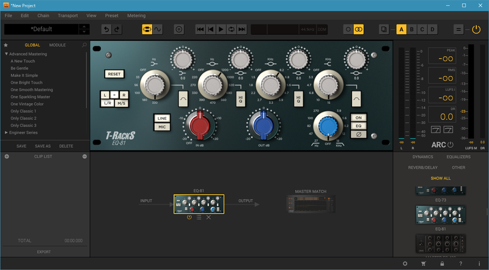Click the light blue filter knob
This screenshot has width=489, height=270.
(x=328, y=126)
